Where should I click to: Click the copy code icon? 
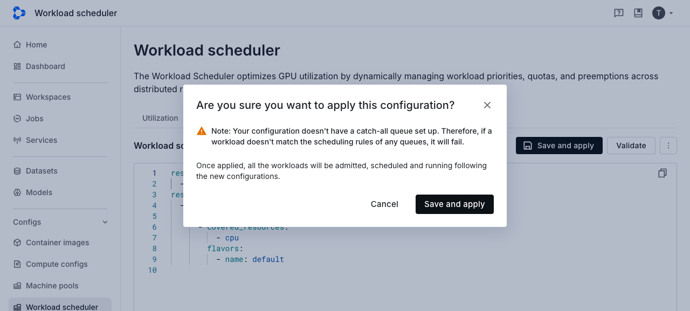tap(663, 173)
